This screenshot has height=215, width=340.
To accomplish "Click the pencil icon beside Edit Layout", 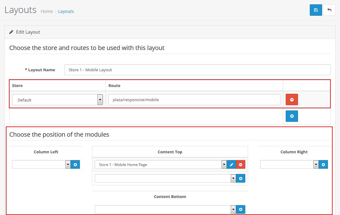I will (x=11, y=32).
